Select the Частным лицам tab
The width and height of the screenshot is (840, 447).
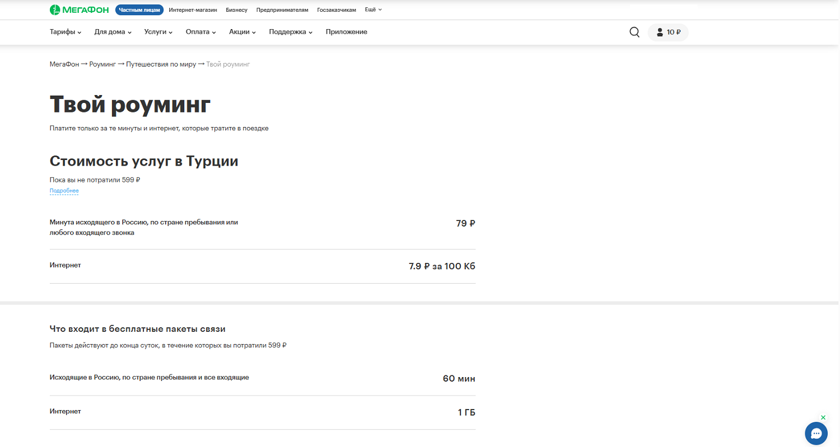point(139,10)
